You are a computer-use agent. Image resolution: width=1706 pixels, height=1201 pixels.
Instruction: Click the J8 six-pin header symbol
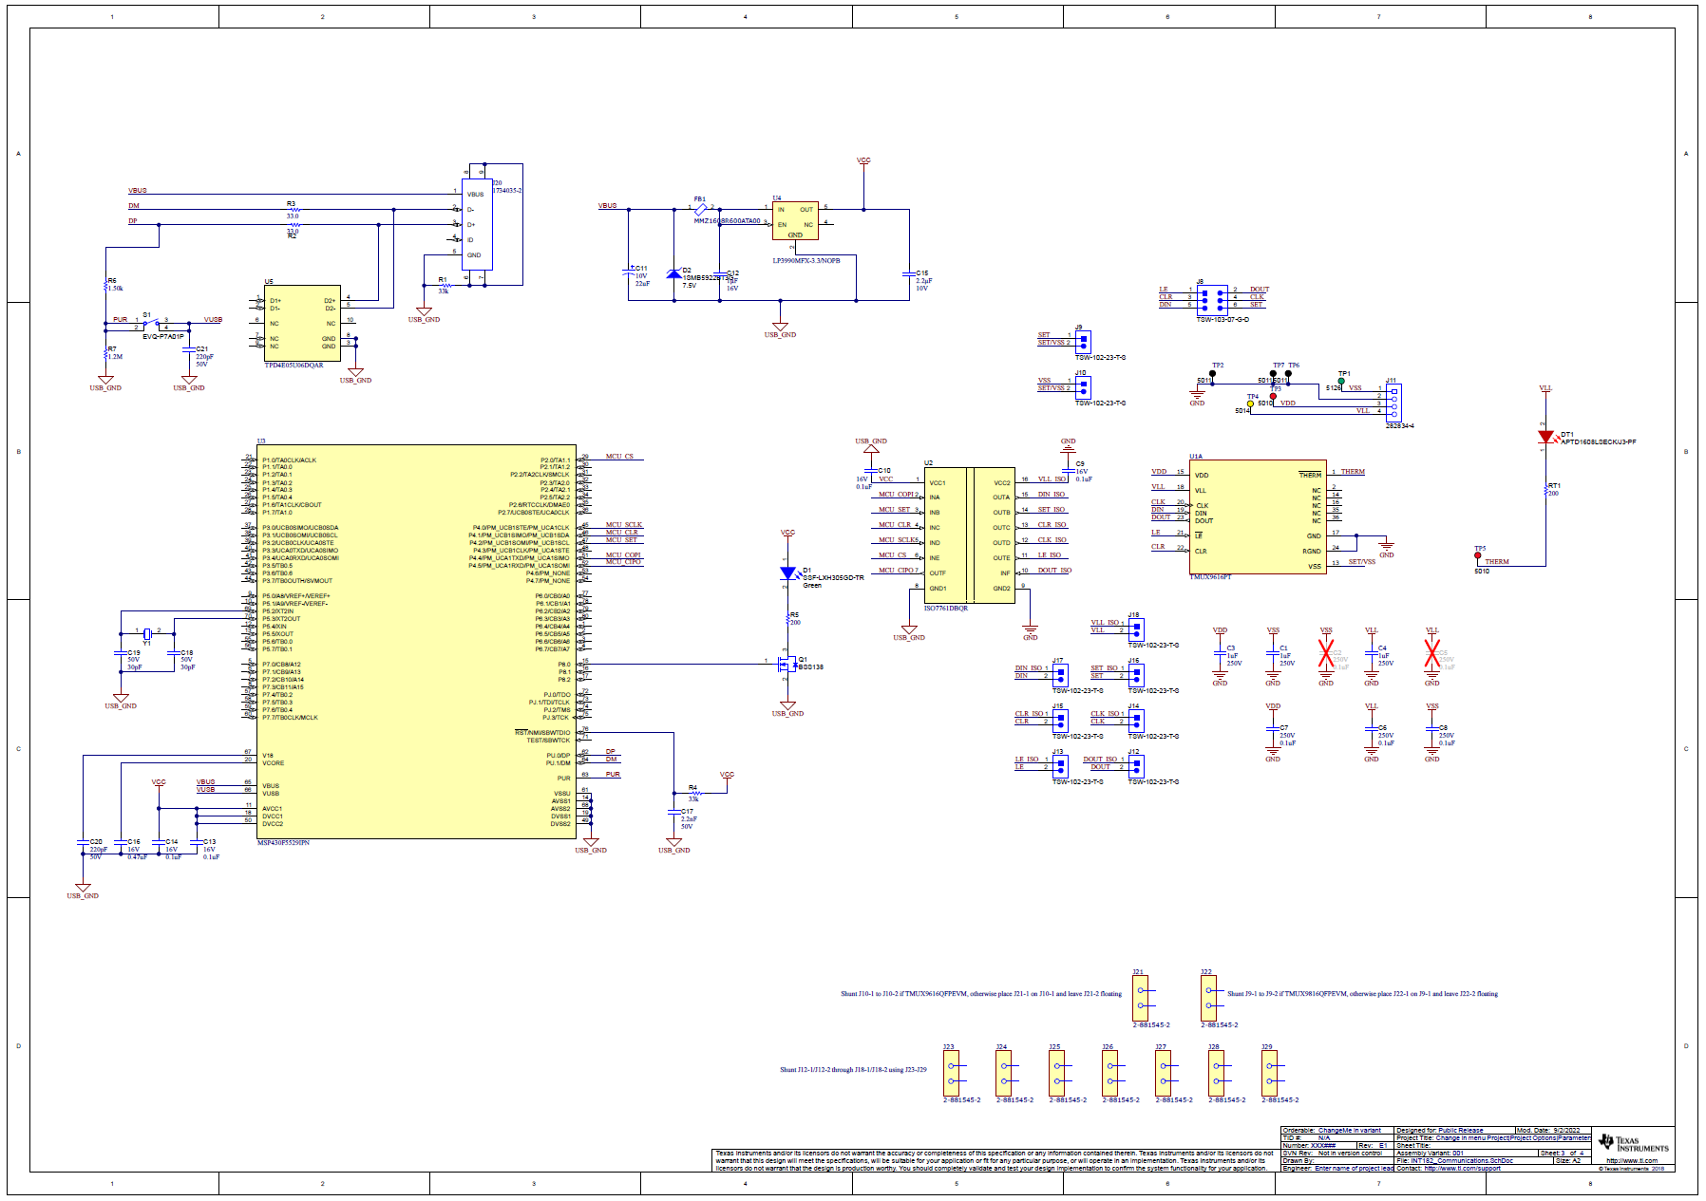[1211, 298]
